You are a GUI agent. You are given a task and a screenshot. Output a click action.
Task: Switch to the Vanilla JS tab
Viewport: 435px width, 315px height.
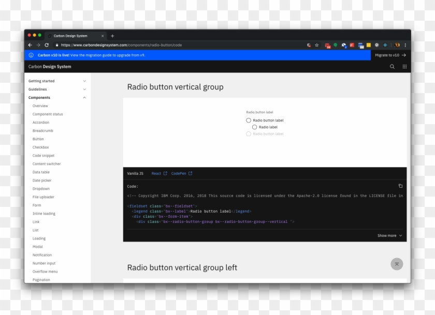tap(135, 174)
